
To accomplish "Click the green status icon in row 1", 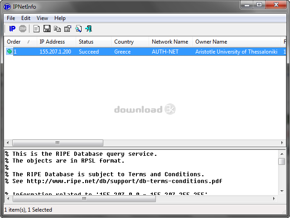I will 9,51.
